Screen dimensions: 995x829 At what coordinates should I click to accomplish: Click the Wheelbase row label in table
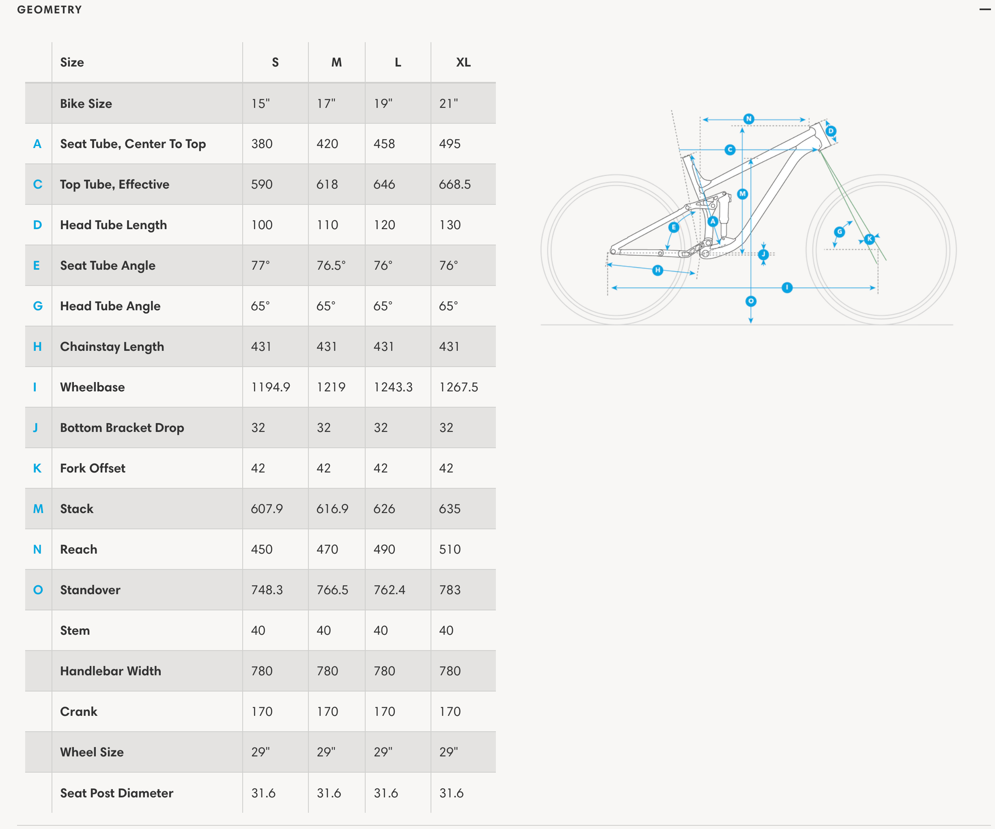tap(93, 387)
